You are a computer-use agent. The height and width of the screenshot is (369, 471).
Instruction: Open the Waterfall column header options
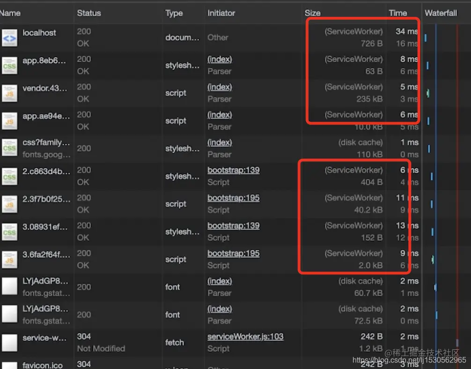tap(441, 13)
